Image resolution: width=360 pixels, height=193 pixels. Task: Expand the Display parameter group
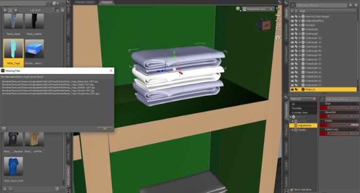(x=293, y=130)
